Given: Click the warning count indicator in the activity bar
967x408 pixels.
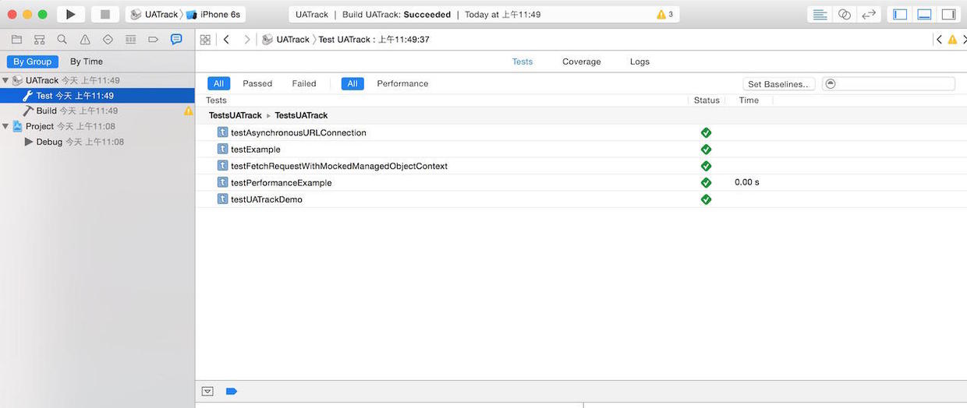Looking at the screenshot, I should coord(665,14).
